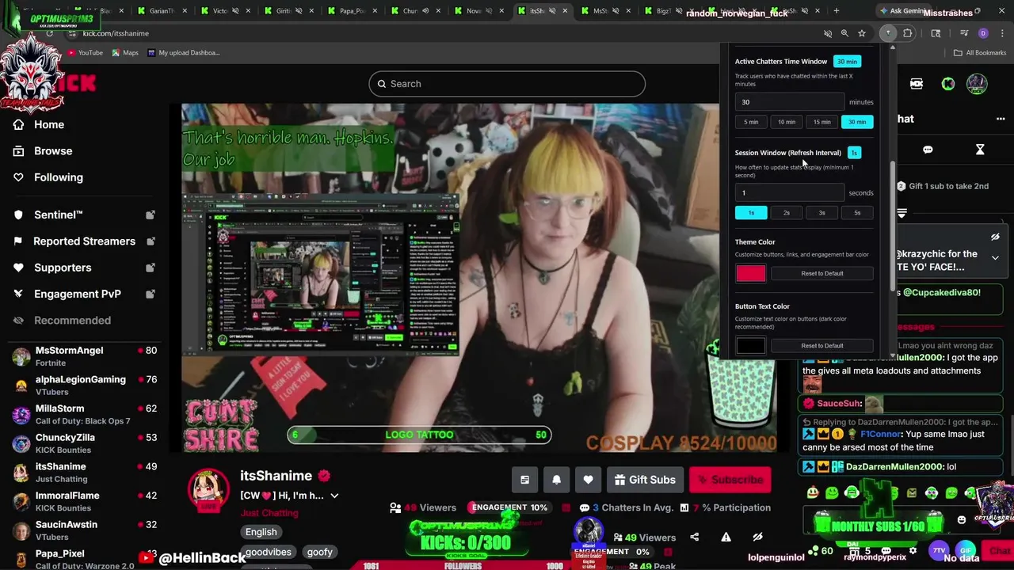Expand the stream title chevron

click(x=334, y=496)
